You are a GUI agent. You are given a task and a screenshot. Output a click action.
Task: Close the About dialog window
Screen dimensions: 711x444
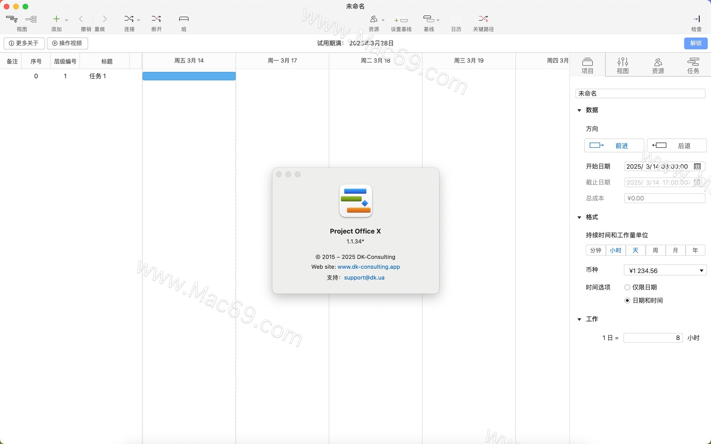tap(279, 174)
